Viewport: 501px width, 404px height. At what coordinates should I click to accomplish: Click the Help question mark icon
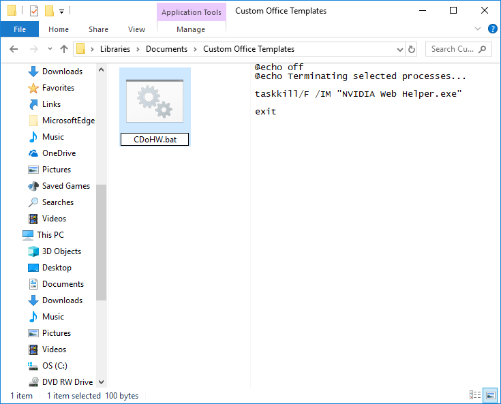point(492,29)
